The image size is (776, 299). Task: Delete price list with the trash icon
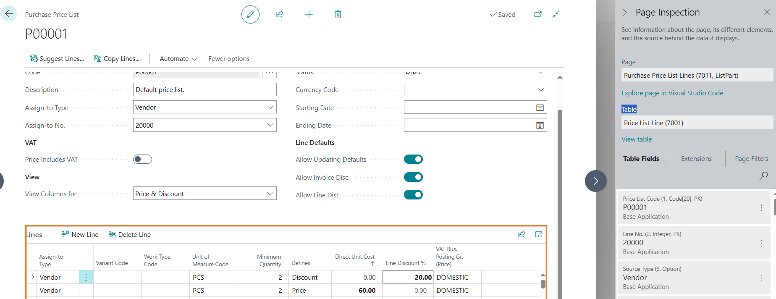338,14
